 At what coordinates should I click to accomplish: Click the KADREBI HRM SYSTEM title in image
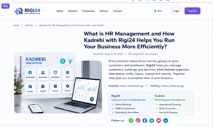[x=36, y=61]
